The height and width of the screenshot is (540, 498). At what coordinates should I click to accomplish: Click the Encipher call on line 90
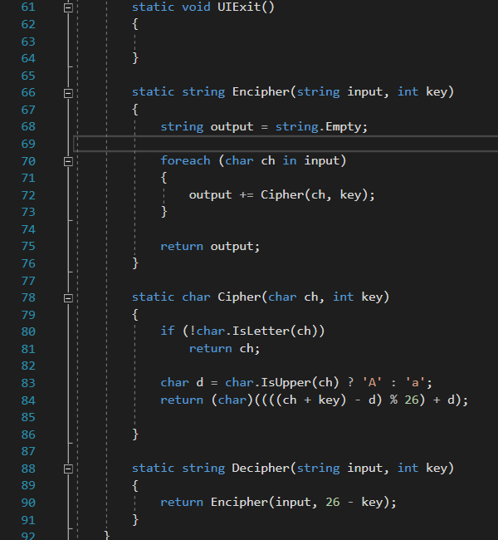click(x=239, y=502)
